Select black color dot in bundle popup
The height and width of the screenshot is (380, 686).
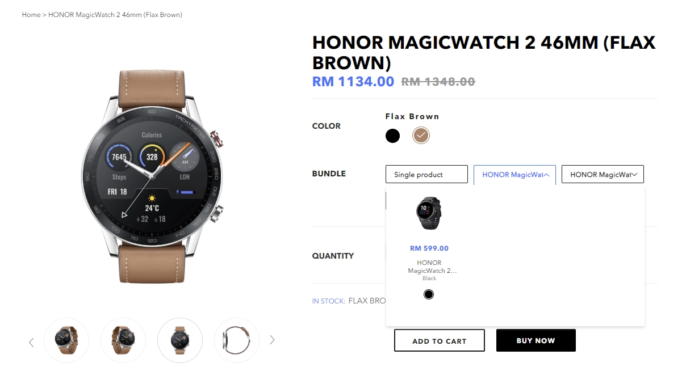pos(429,294)
